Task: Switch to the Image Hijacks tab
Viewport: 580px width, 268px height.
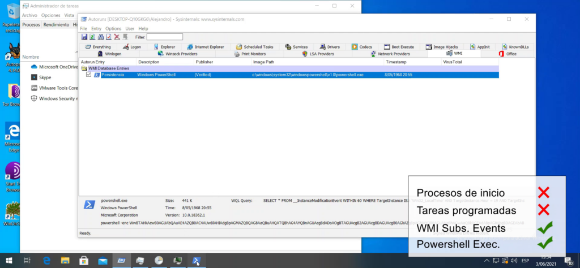Action: [x=442, y=47]
